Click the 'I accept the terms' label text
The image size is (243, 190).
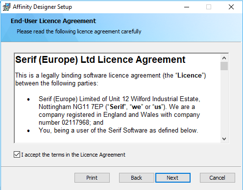pyautogui.click(x=73, y=155)
